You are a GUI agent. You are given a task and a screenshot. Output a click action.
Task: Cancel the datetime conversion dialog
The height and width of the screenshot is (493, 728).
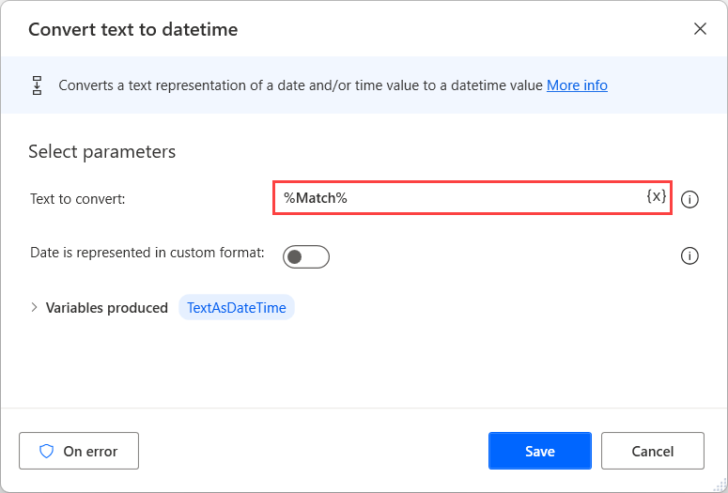click(652, 451)
